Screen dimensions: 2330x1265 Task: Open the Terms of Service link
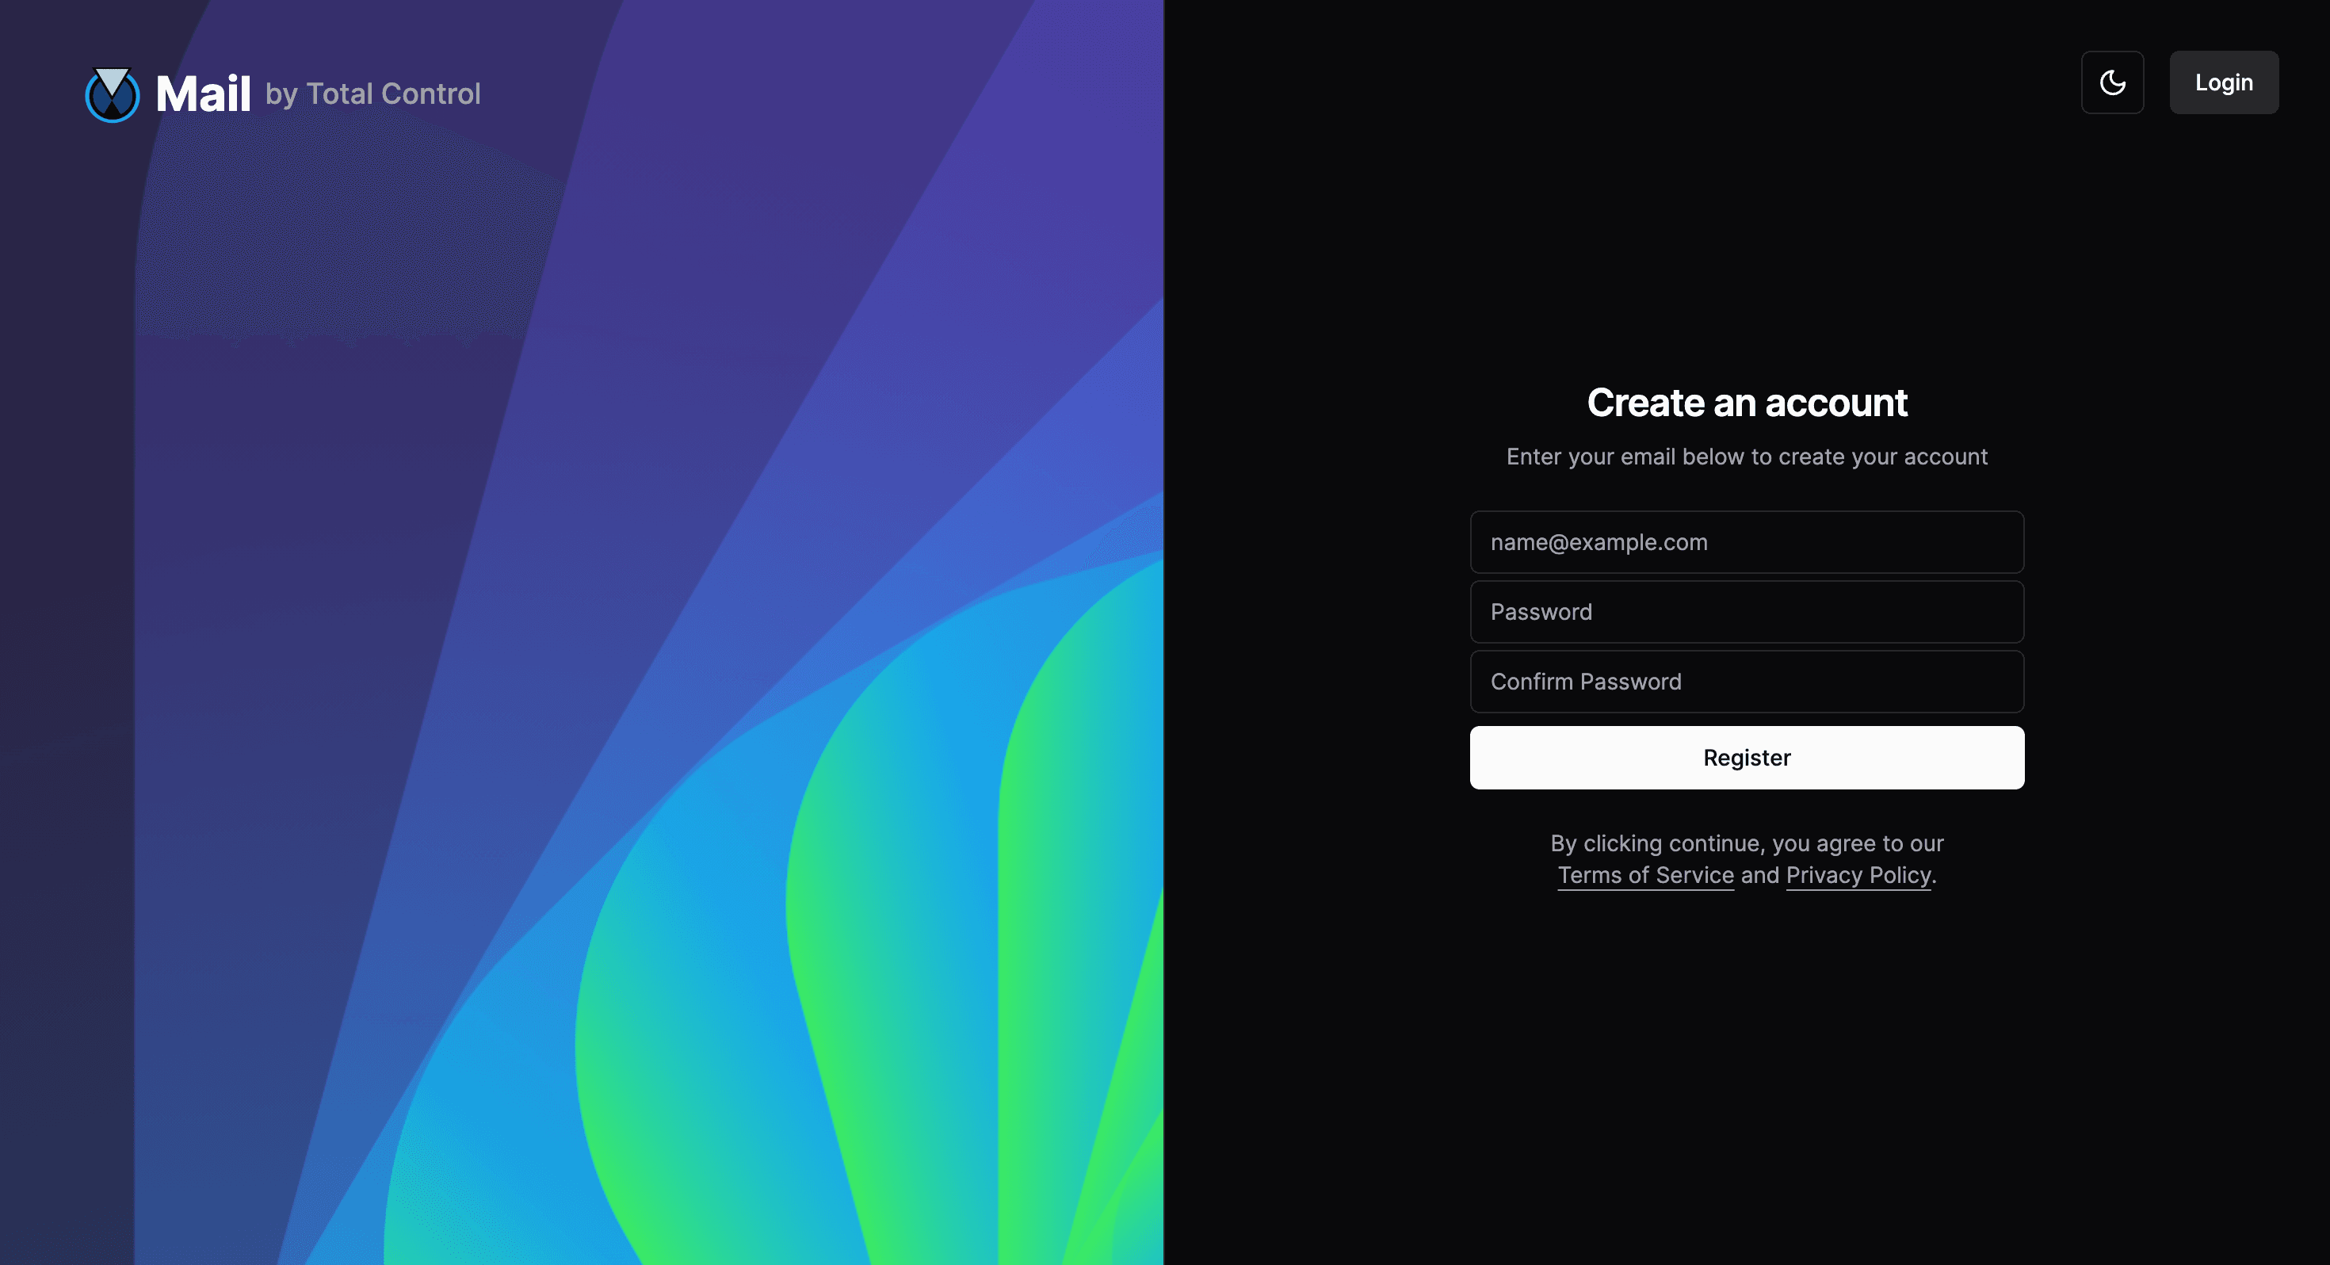[1645, 875]
